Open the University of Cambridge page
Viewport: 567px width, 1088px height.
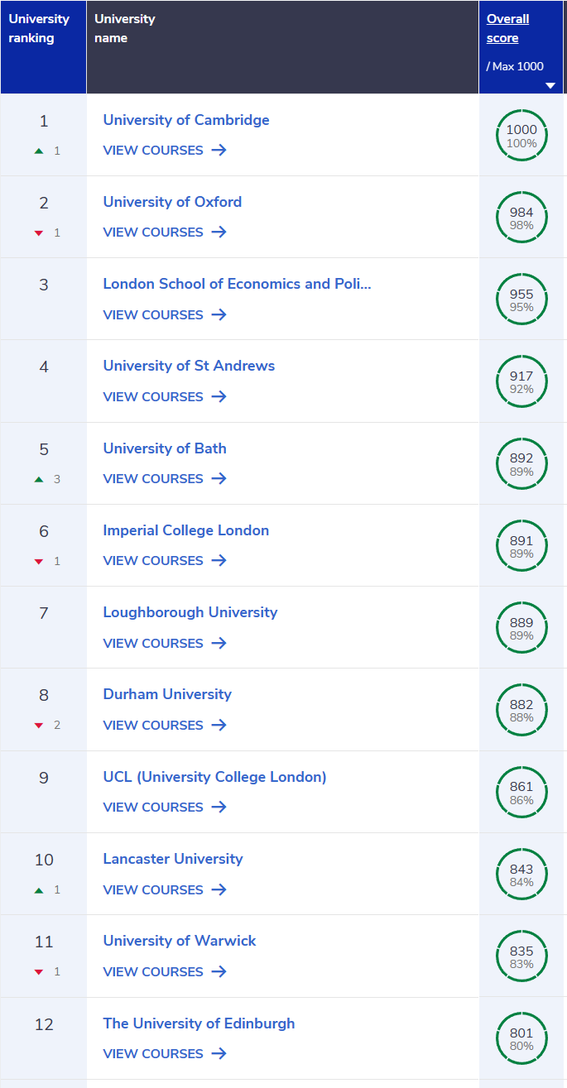[186, 120]
